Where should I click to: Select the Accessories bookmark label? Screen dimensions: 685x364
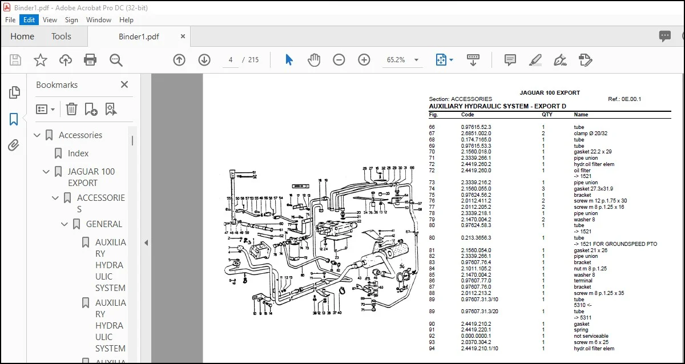click(80, 135)
